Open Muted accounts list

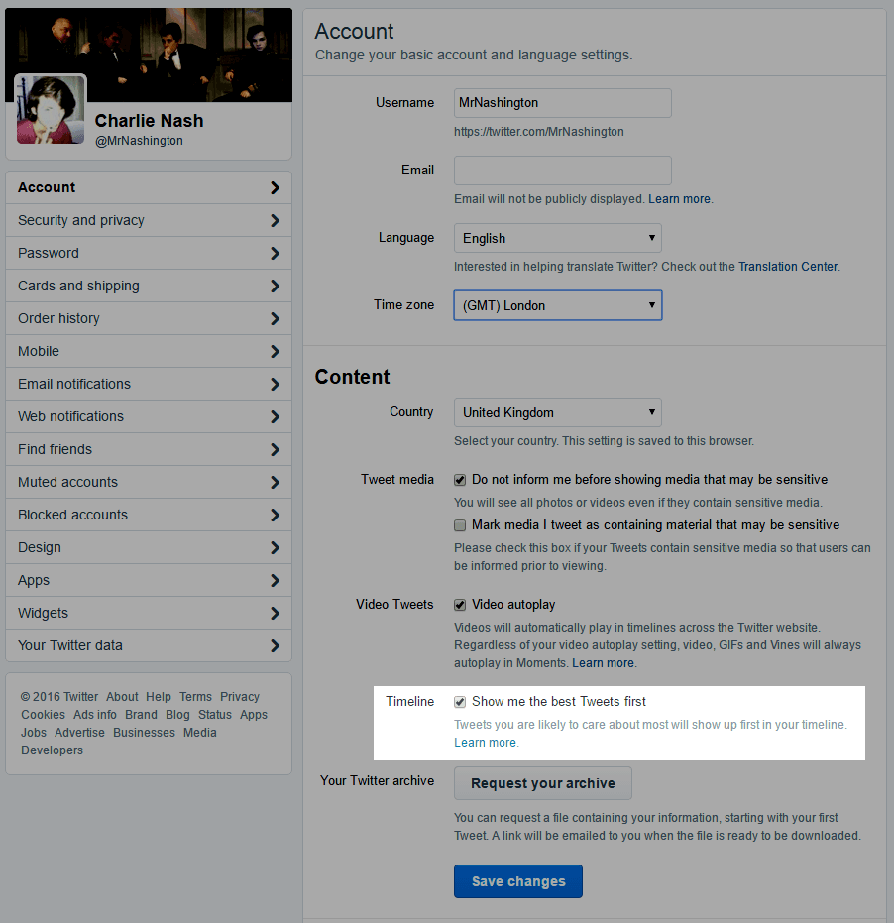[149, 482]
